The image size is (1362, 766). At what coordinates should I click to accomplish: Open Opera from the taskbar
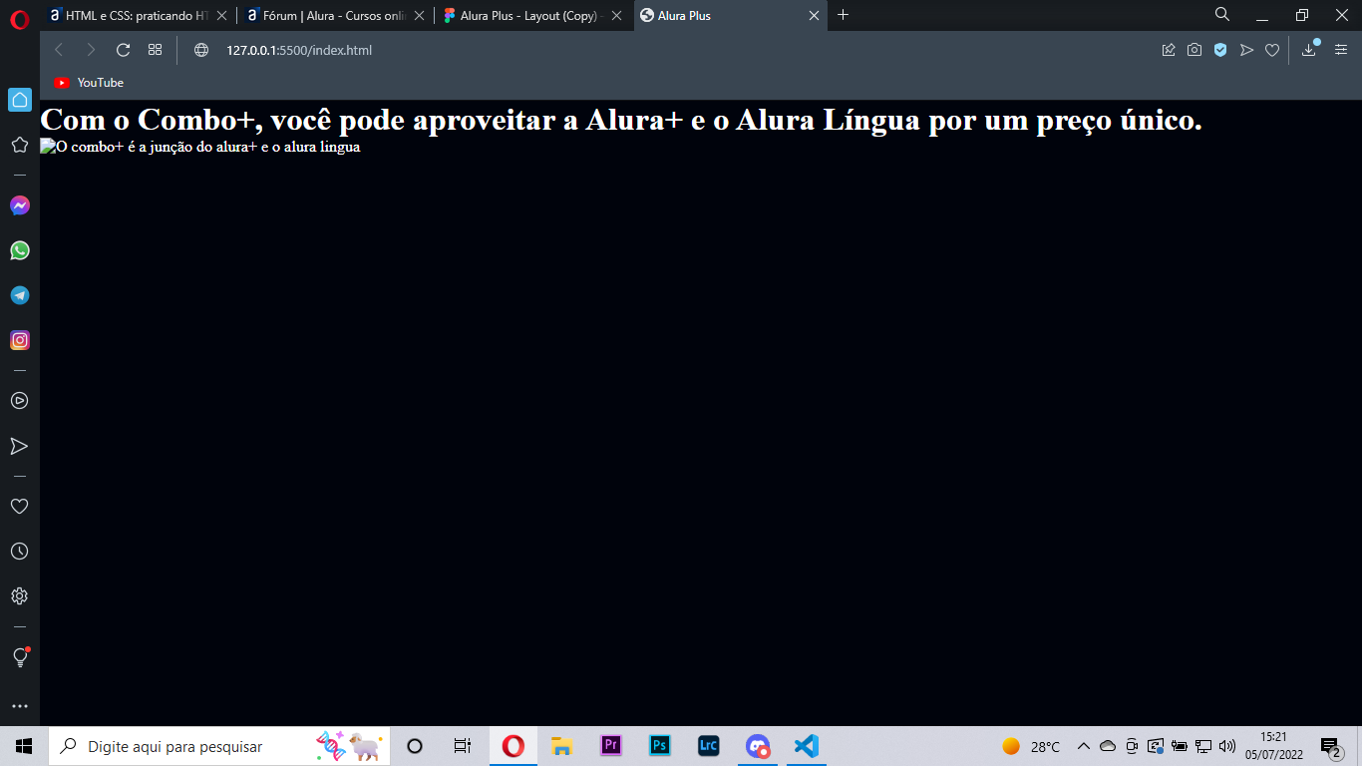513,746
